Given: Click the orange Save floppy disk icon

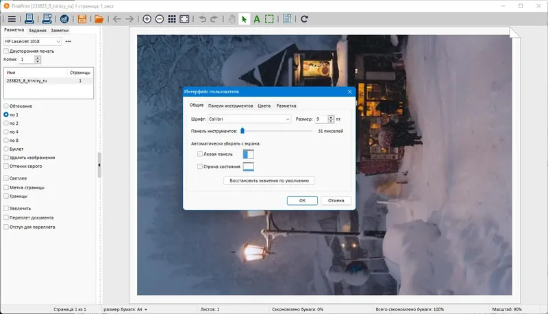Looking at the screenshot, I should (x=82, y=19).
